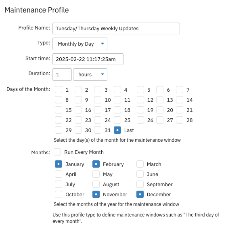
Task: Click the Start time input field
Action: coord(88,59)
